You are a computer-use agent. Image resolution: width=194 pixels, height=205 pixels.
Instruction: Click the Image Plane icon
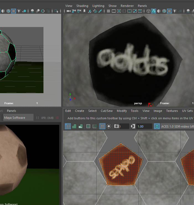(x=90, y=11)
